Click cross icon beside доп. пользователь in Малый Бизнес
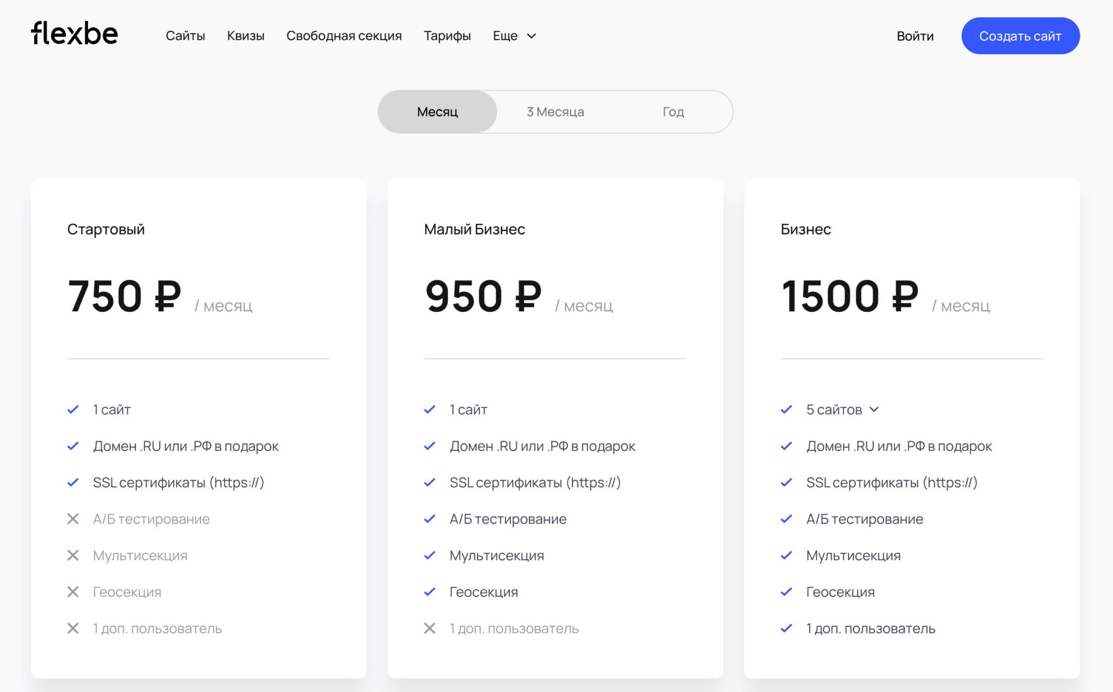The height and width of the screenshot is (692, 1113). pyautogui.click(x=429, y=628)
